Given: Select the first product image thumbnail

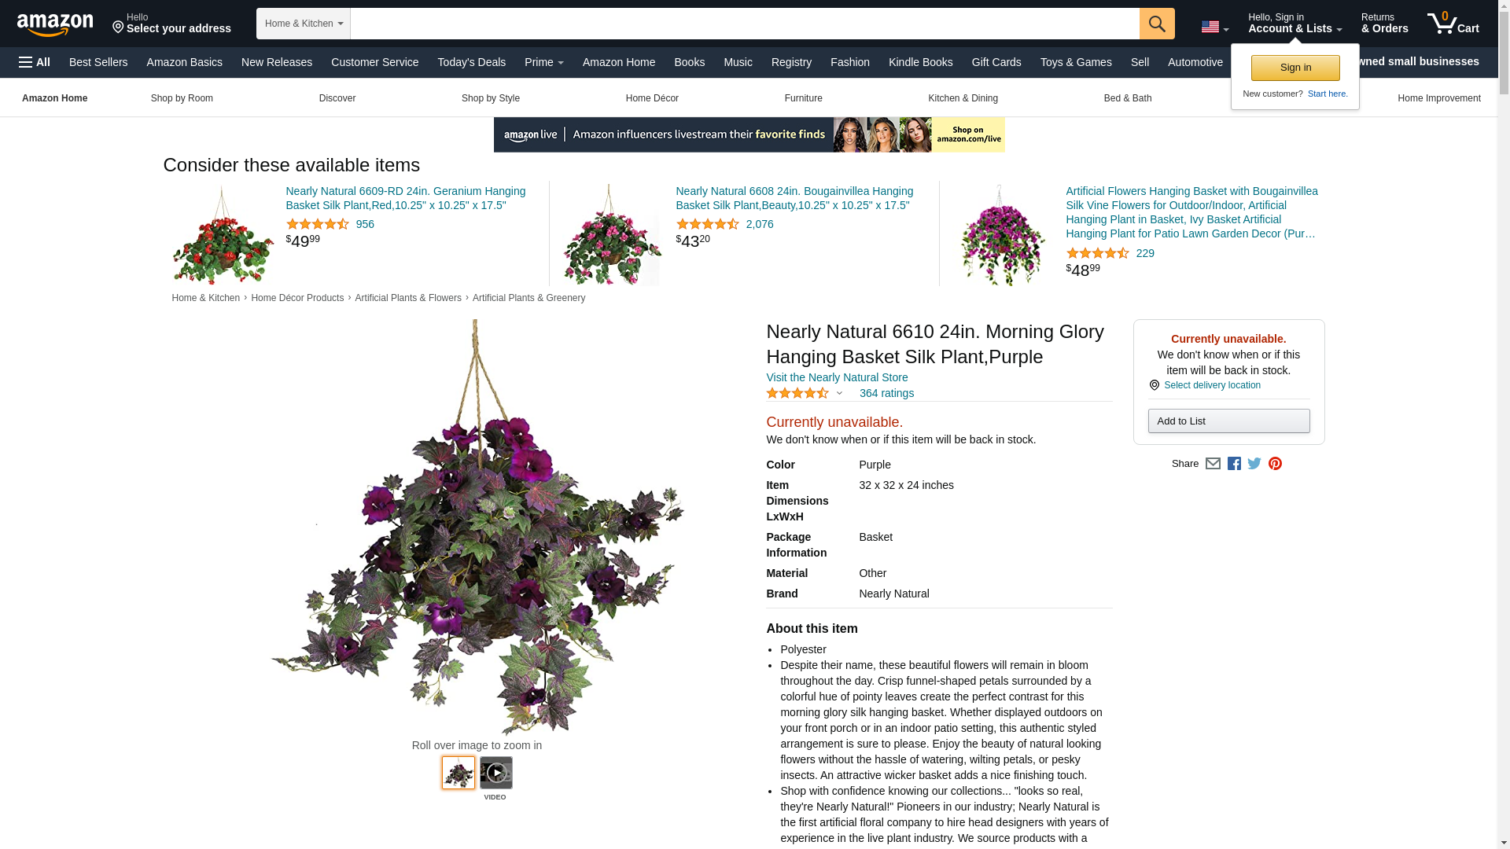Looking at the screenshot, I should (x=458, y=773).
